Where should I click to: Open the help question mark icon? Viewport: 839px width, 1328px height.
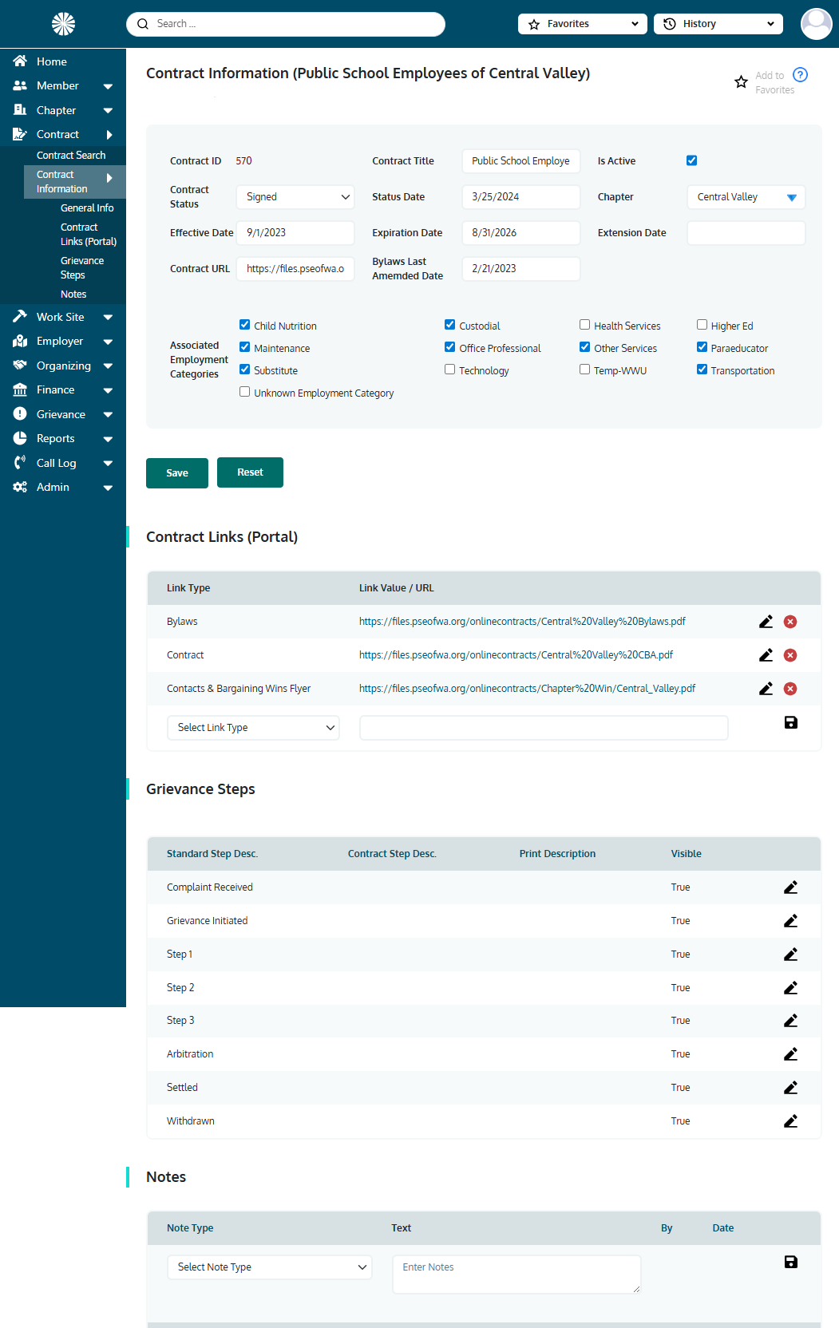coord(800,75)
